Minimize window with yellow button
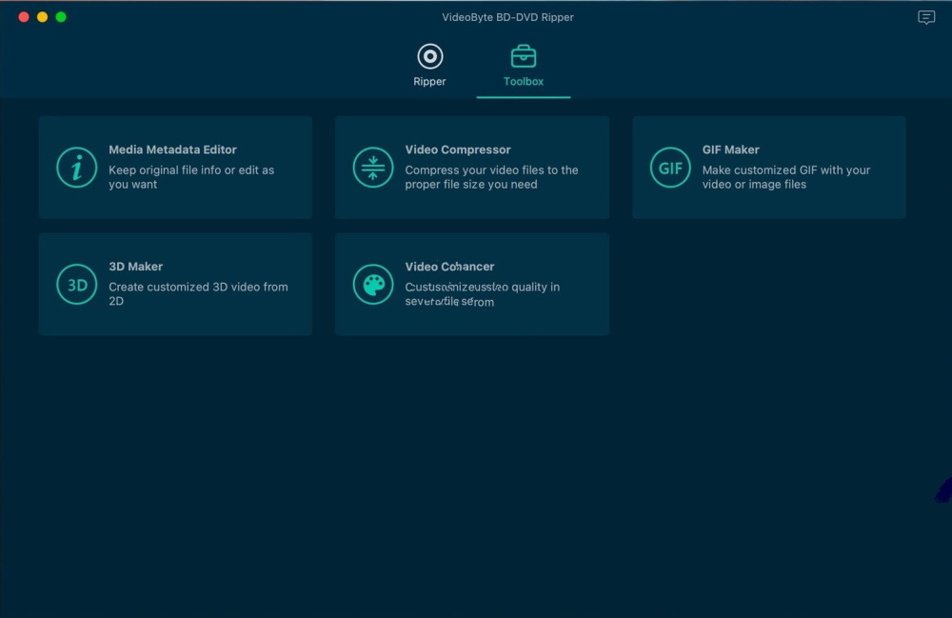This screenshot has height=618, width=952. pyautogui.click(x=43, y=17)
